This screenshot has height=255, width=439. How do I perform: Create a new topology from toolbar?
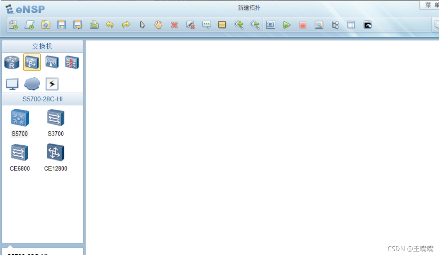pyautogui.click(x=13, y=25)
